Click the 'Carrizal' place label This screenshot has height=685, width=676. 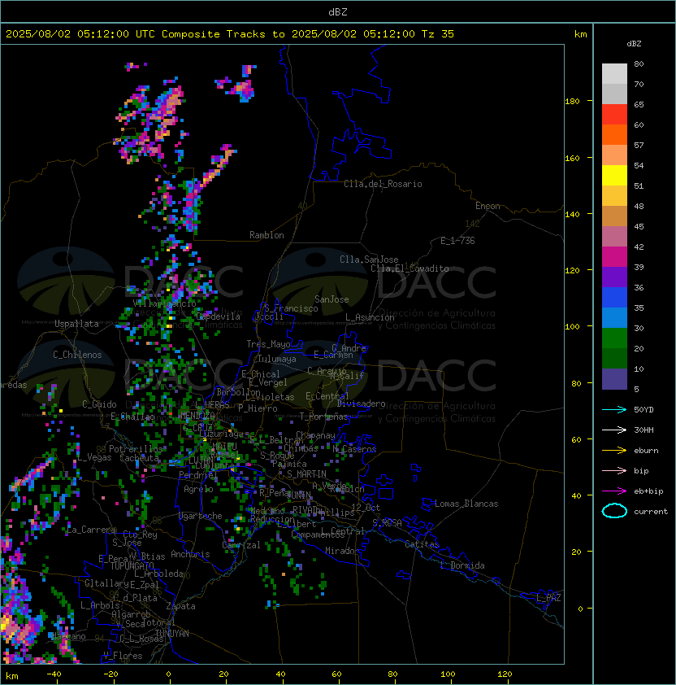point(241,545)
